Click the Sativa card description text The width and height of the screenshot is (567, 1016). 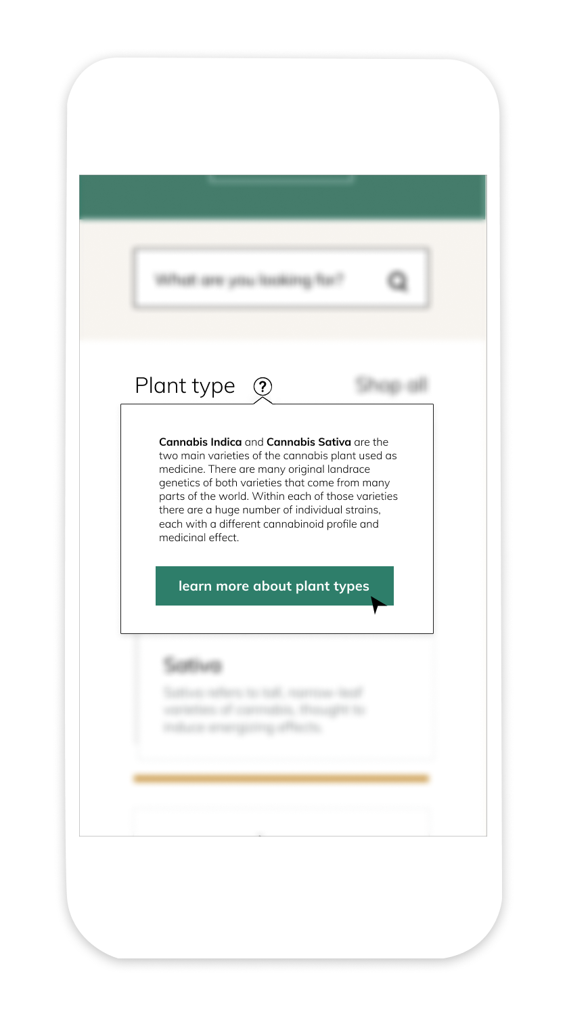coord(263,710)
